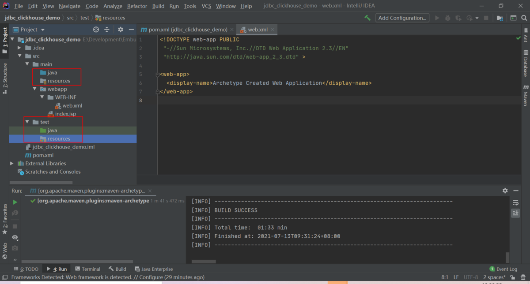
Task: Open the Refactor menu
Action: [137, 6]
